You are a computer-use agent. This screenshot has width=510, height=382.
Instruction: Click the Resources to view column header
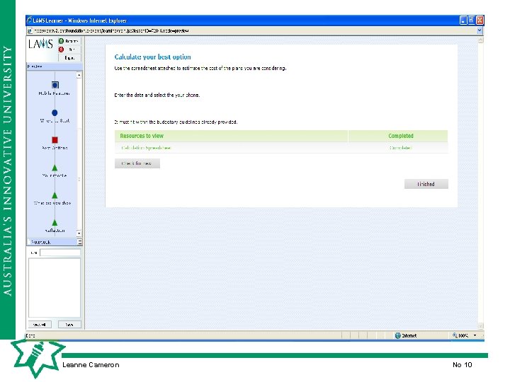(x=142, y=136)
